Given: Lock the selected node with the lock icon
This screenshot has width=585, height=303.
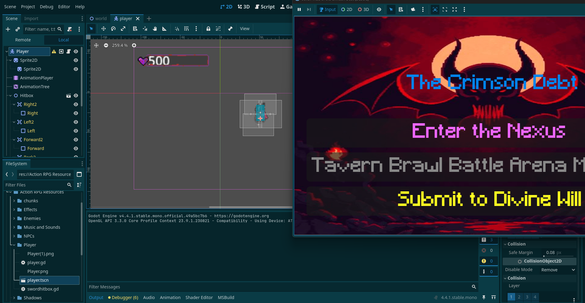Looking at the screenshot, I should click(x=208, y=29).
